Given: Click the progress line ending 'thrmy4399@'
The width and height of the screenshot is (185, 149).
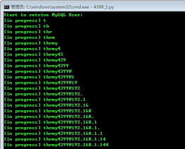Looking at the screenshot, I should 38,71.
